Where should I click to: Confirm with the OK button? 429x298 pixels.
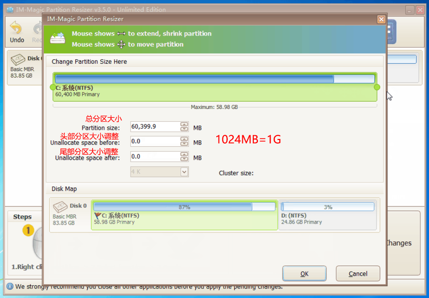click(x=304, y=273)
